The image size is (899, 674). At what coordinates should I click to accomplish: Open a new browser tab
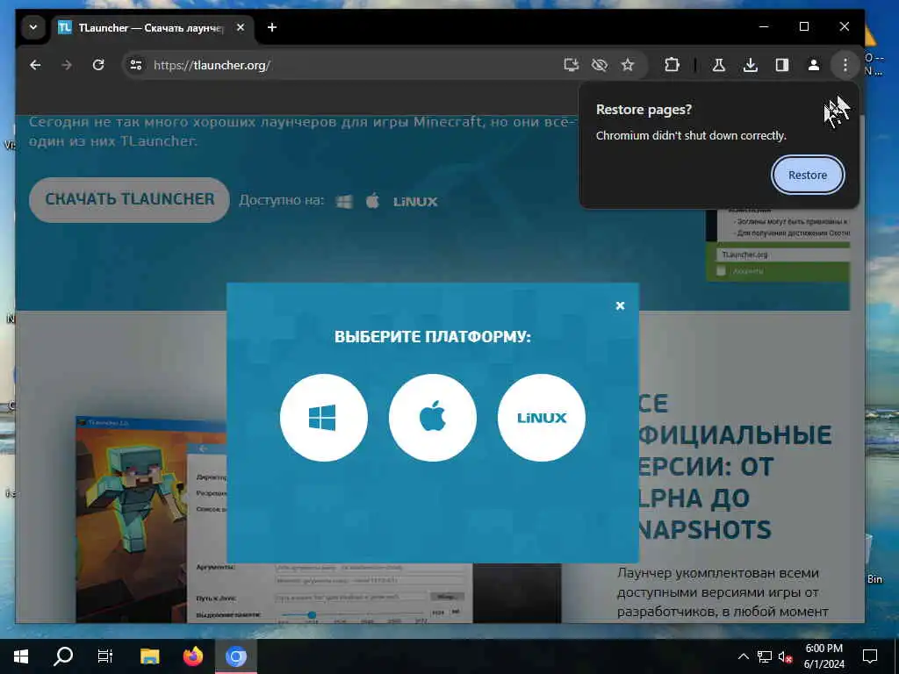point(272,27)
